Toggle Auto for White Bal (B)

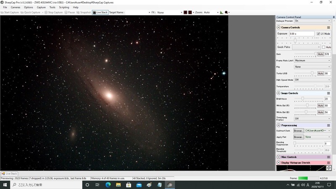click(320, 112)
